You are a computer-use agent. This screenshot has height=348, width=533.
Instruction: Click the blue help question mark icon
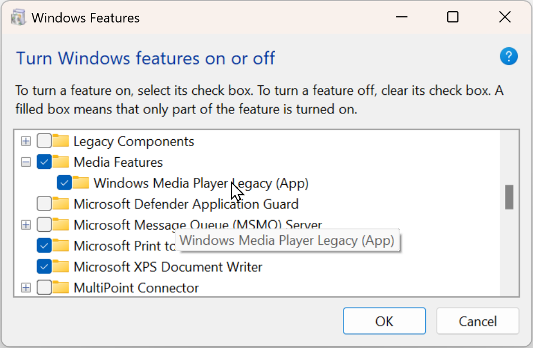point(508,57)
